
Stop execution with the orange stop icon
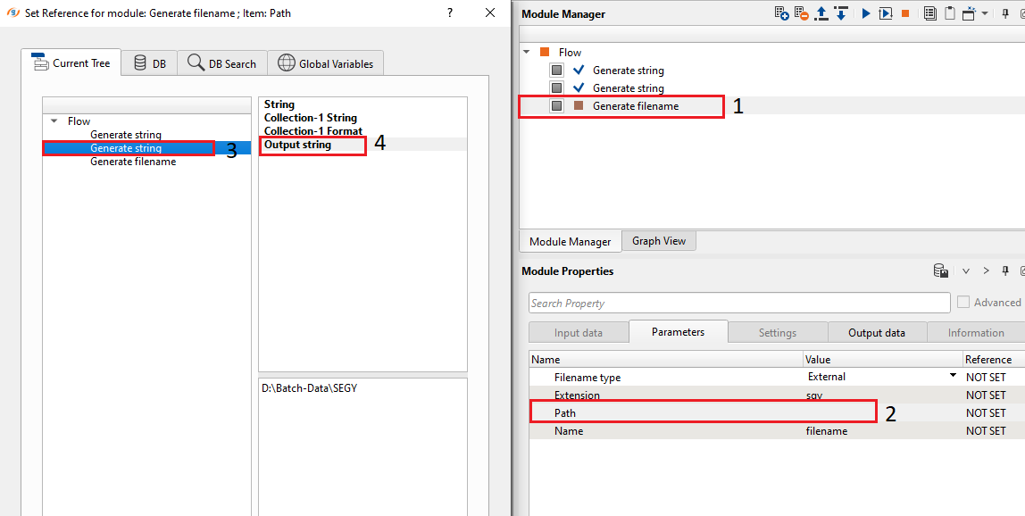pos(905,13)
